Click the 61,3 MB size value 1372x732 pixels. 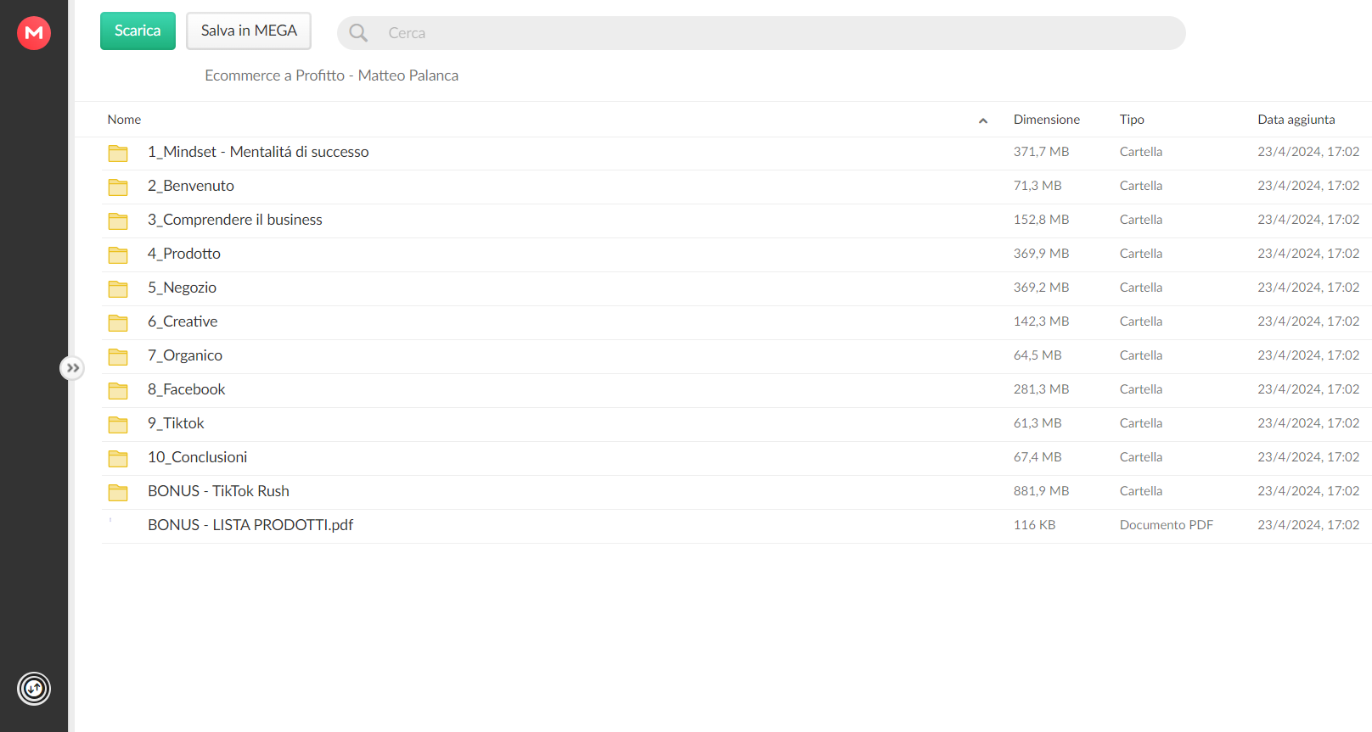(x=1037, y=423)
